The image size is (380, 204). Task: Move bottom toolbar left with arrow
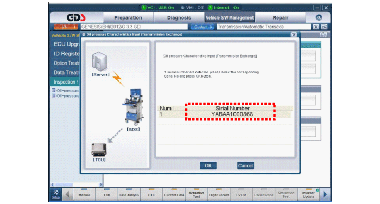click(67, 194)
